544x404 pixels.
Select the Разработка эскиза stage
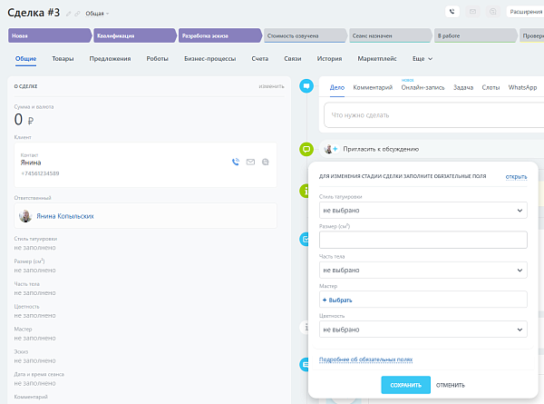tap(220, 35)
